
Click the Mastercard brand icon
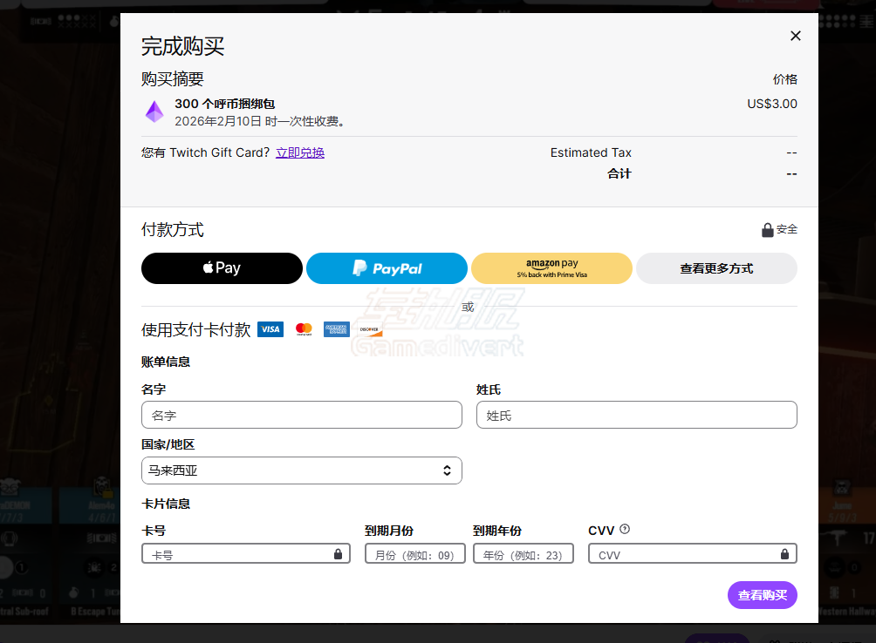[x=303, y=329]
